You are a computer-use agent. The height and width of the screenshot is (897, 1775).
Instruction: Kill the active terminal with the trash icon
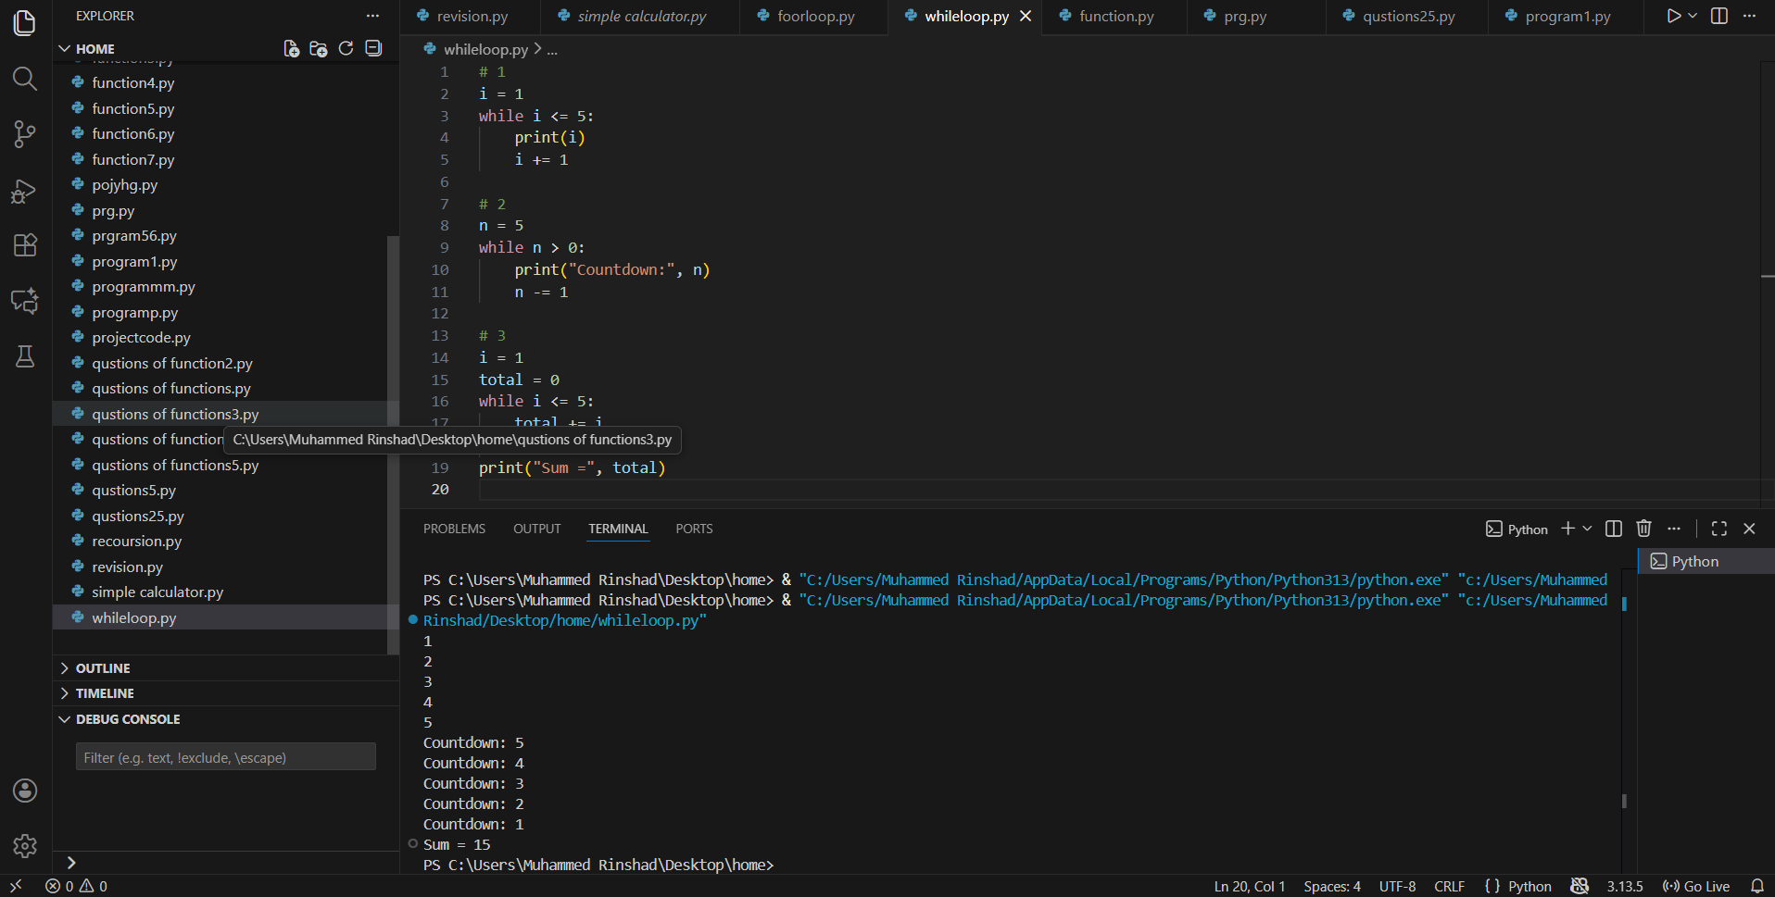1643,529
